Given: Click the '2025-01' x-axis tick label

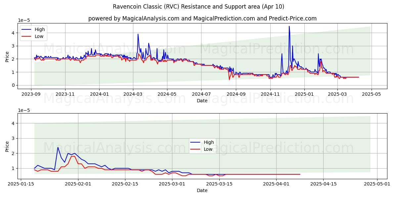Looking at the screenshot, I should point(304,94).
